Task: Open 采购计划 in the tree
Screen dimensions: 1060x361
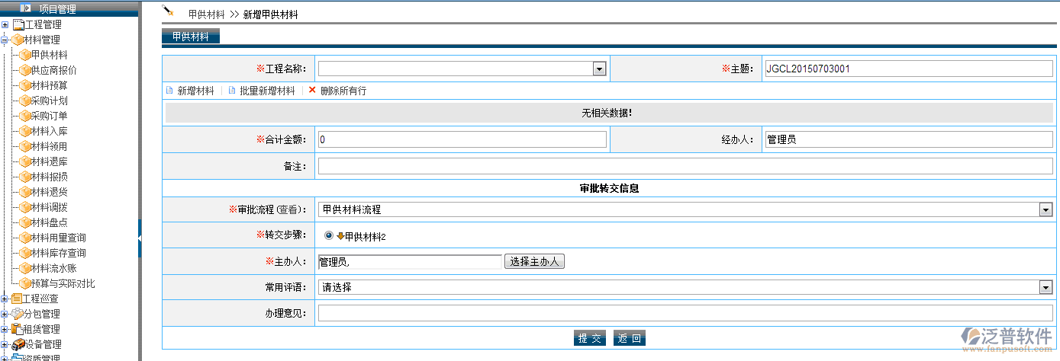Action: click(49, 101)
